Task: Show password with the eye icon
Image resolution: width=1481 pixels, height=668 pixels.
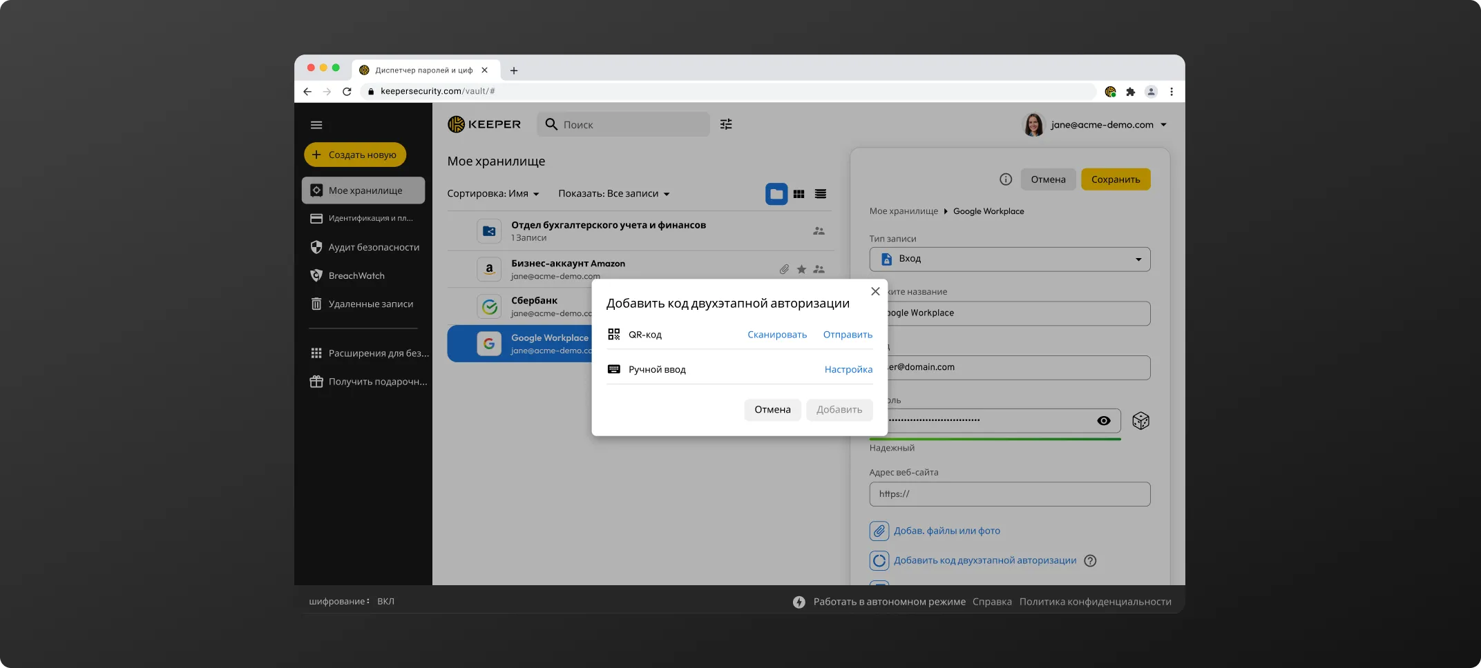Action: pyautogui.click(x=1104, y=421)
